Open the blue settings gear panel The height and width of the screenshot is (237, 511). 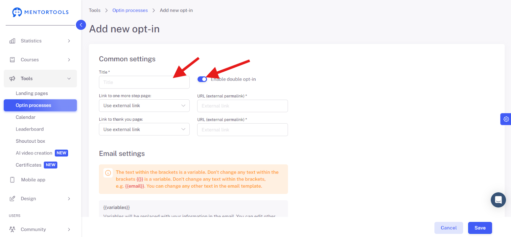click(x=506, y=119)
